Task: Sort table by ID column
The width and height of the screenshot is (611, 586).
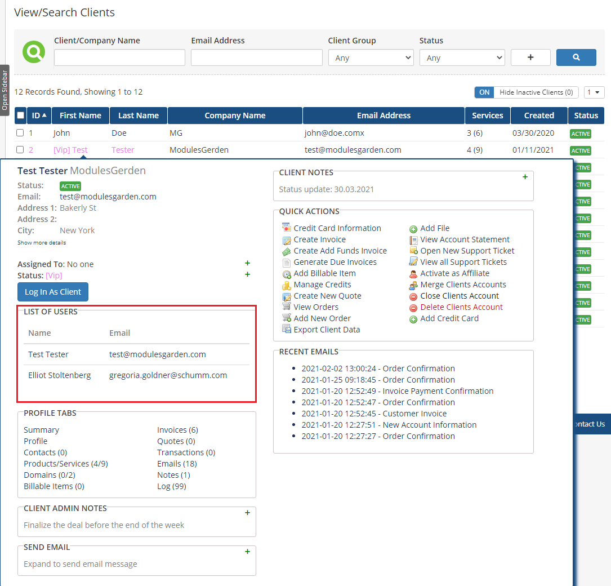Action: click(39, 116)
